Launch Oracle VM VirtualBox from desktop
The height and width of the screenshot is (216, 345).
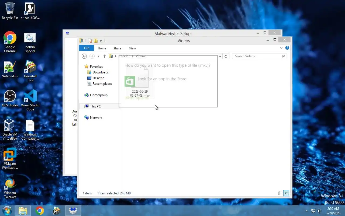(x=10, y=129)
